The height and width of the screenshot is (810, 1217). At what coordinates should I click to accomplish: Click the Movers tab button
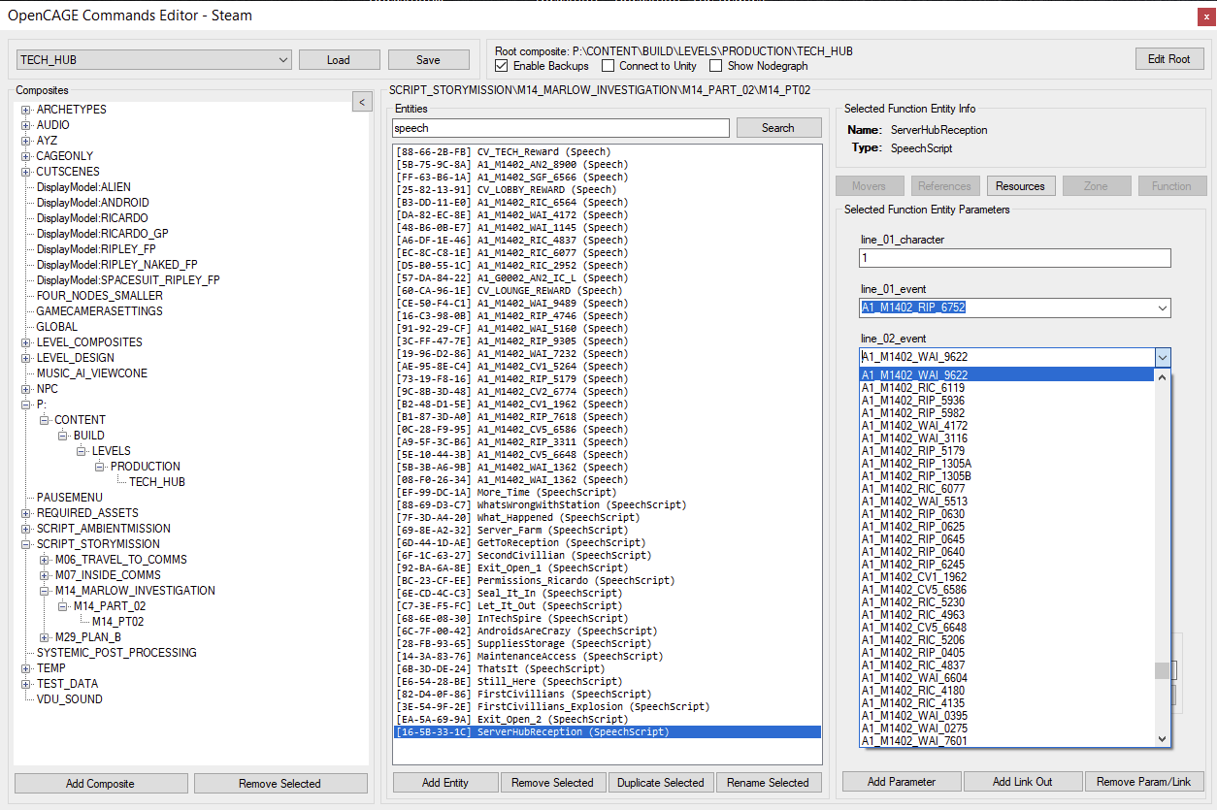tap(869, 186)
